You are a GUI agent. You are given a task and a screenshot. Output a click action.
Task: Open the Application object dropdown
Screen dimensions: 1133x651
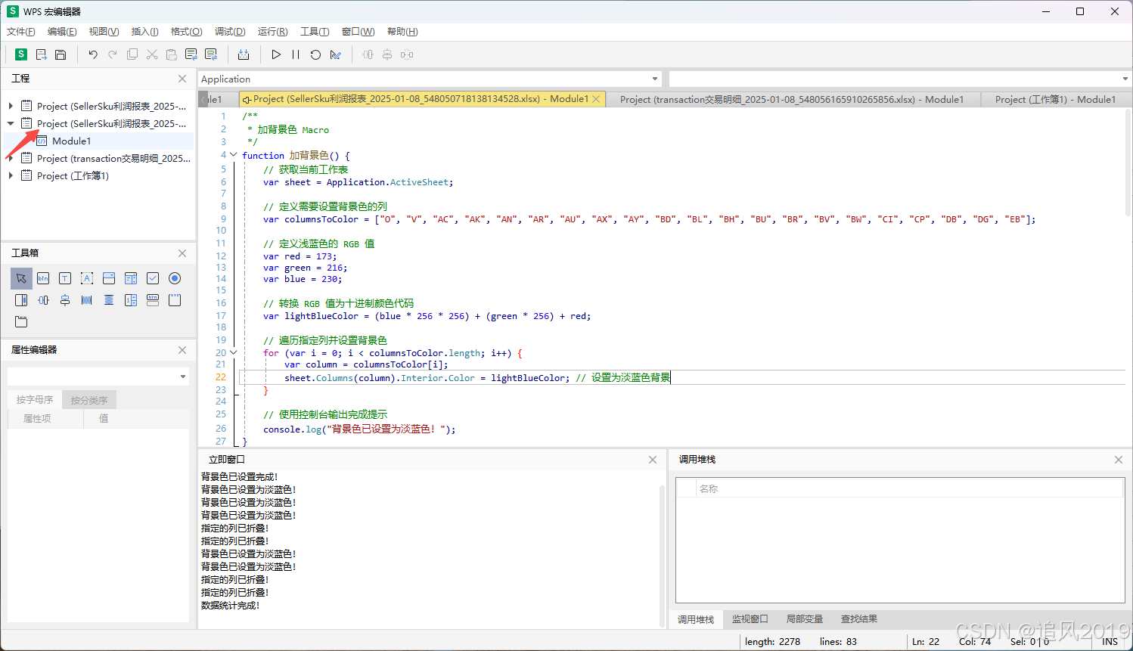pos(655,79)
